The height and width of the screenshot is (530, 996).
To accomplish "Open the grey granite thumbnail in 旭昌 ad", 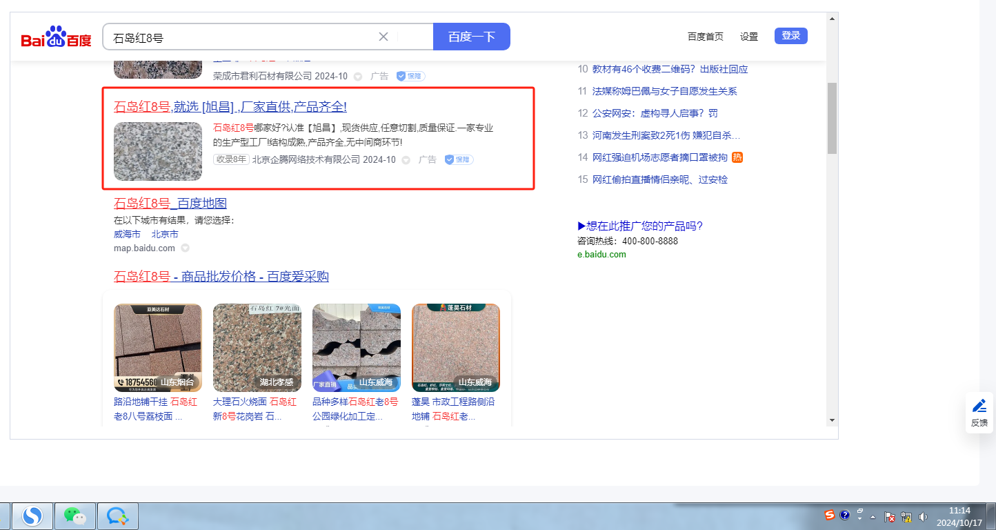I will [158, 152].
